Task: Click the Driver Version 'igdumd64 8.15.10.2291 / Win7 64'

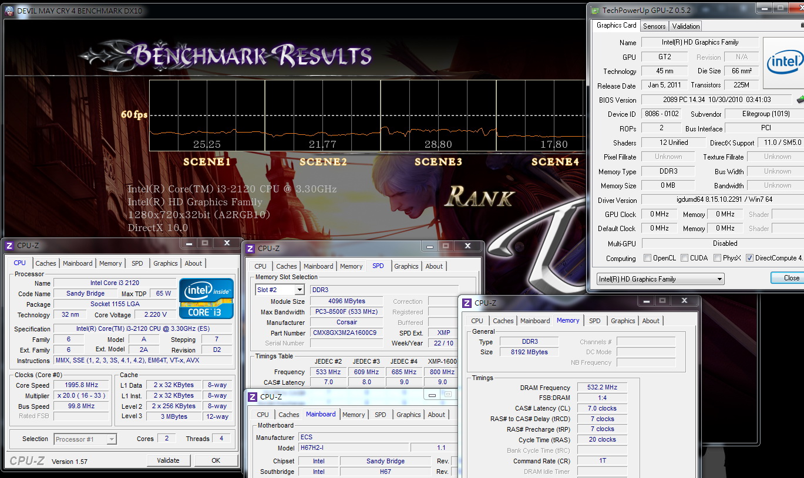Action: tap(723, 200)
